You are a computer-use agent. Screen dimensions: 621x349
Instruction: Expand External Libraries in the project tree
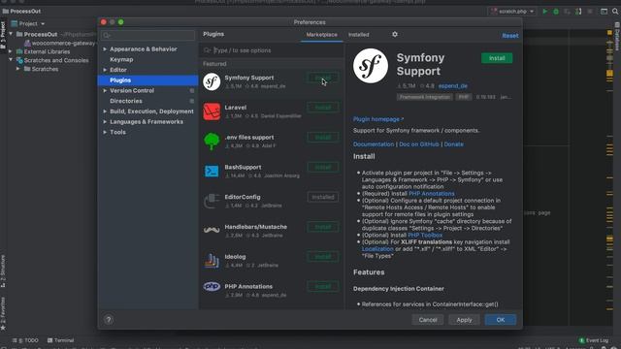11,51
